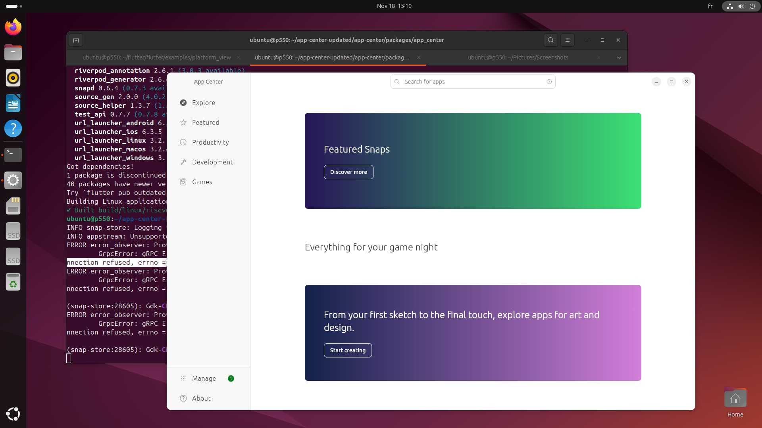Open the Explore compass icon
The image size is (762, 428).
tap(183, 103)
